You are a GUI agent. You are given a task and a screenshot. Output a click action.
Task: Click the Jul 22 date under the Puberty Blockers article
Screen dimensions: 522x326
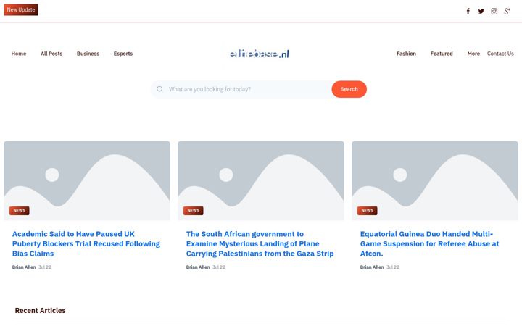45,267
